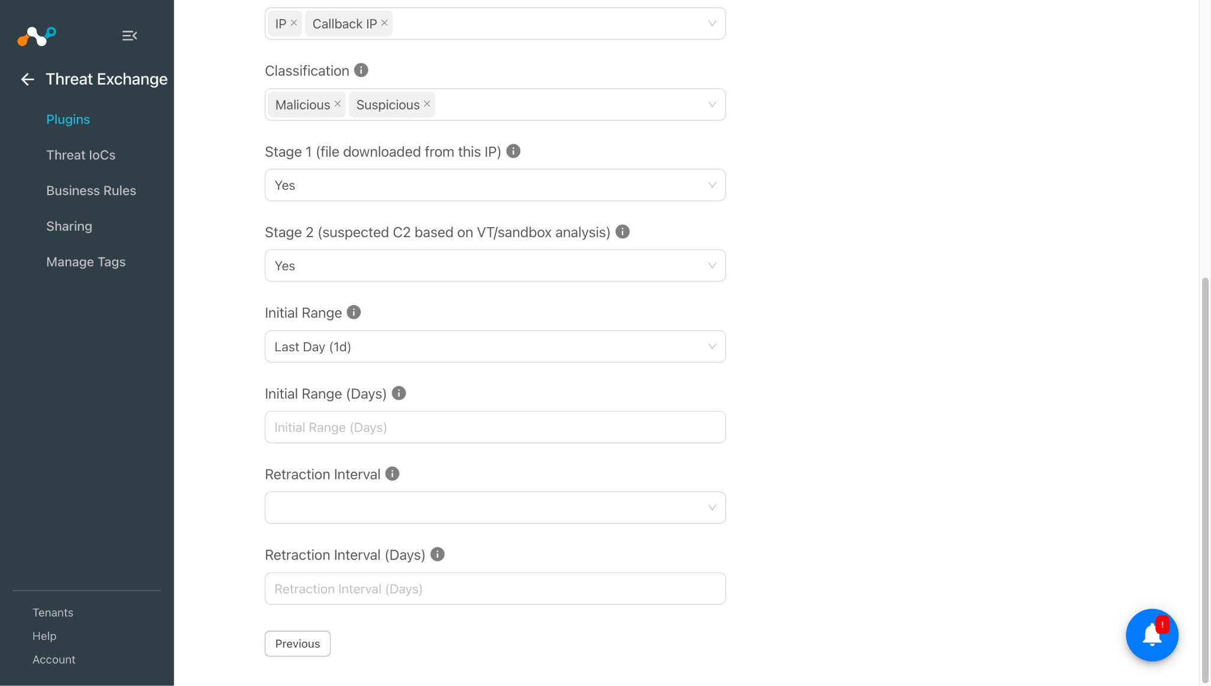Open the Stage 1 Yes dropdown

495,185
